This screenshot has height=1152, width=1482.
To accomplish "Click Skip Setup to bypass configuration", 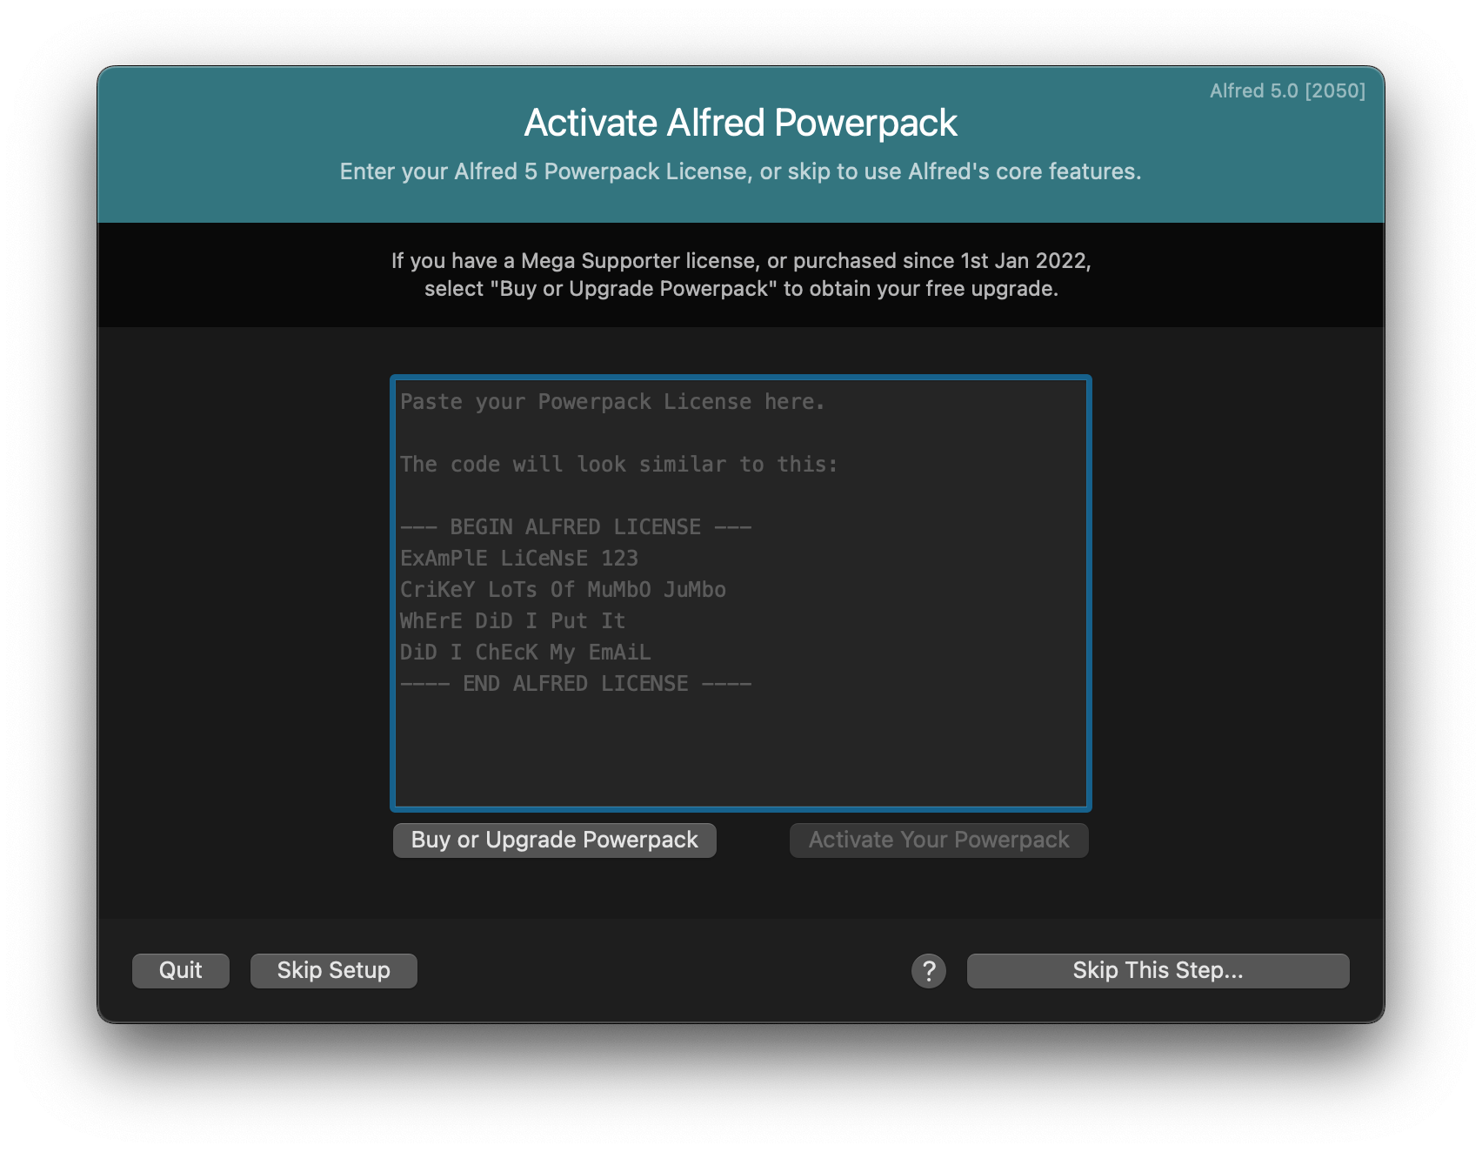I will click(333, 970).
